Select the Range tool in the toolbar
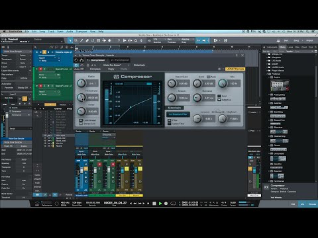Image resolution: width=318 pixels, height=238 pixels. coord(76,40)
